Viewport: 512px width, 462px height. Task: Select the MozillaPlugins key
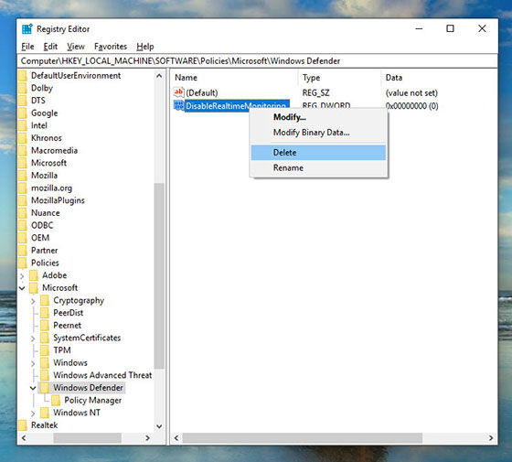(58, 200)
